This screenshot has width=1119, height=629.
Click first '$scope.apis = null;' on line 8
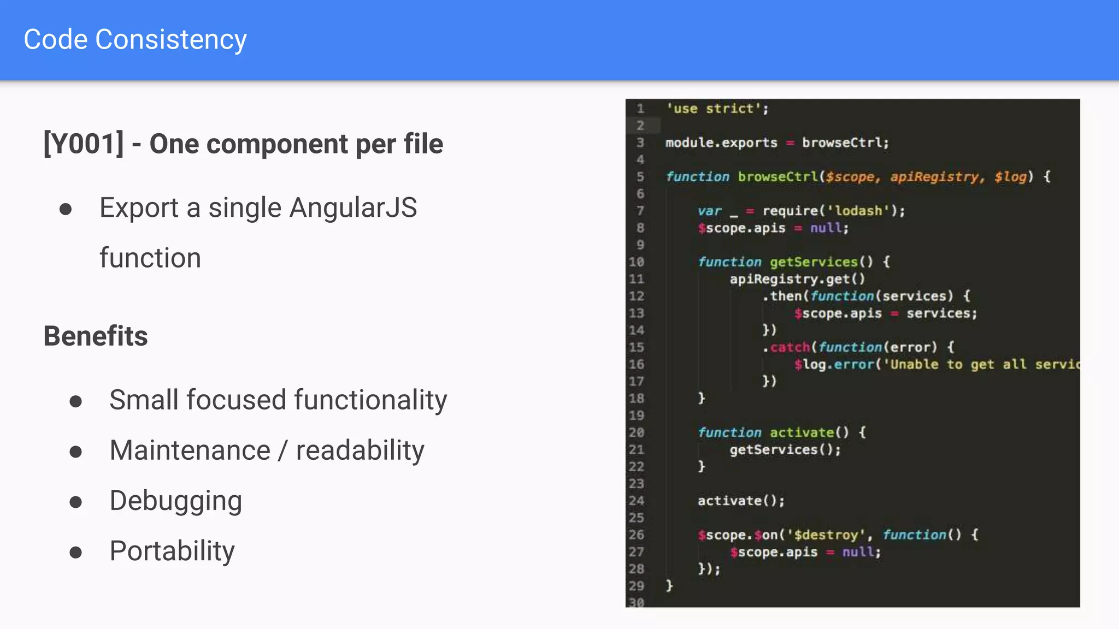773,228
